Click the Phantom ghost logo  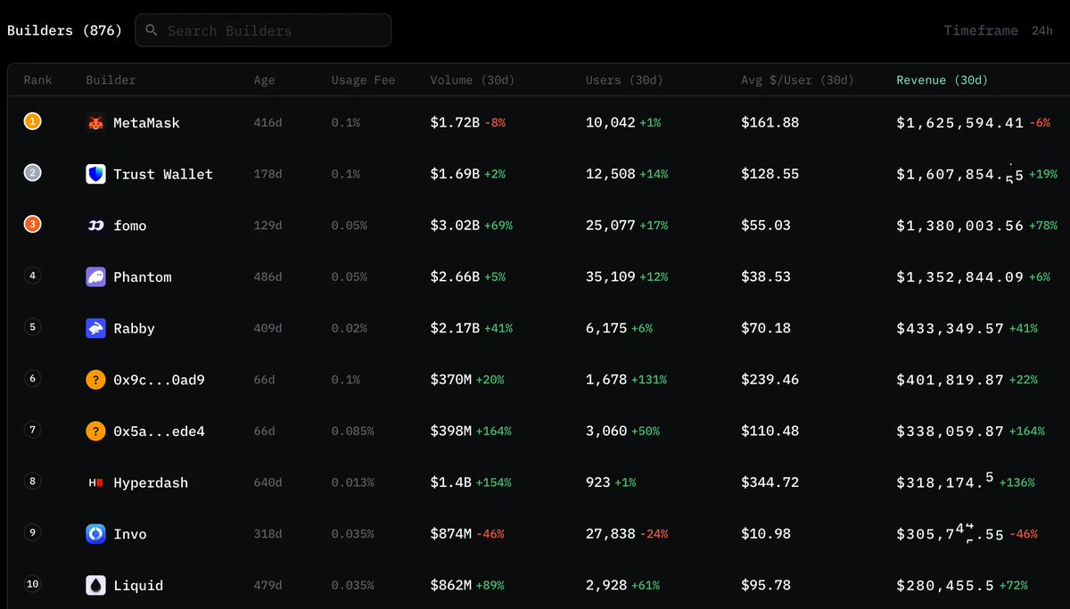click(95, 276)
